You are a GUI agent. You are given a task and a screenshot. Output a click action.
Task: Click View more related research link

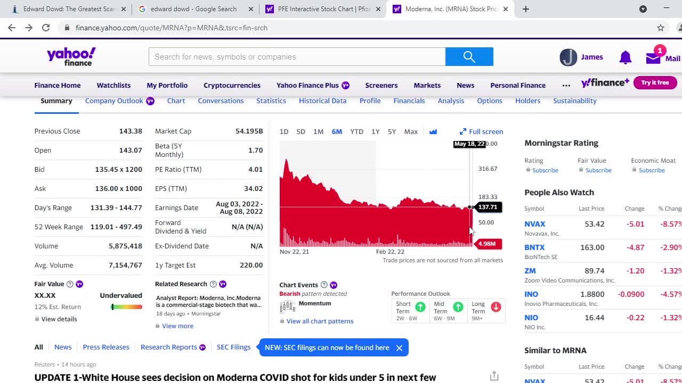pos(177,326)
